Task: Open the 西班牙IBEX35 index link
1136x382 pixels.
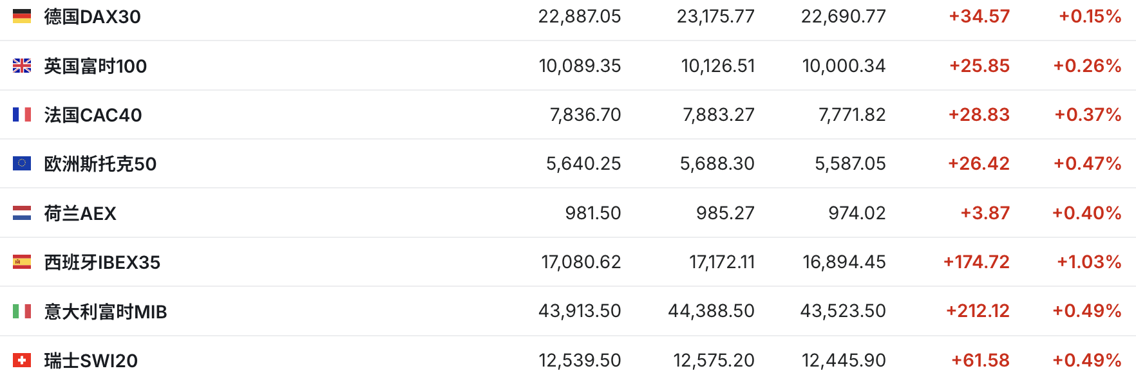Action: [x=102, y=262]
